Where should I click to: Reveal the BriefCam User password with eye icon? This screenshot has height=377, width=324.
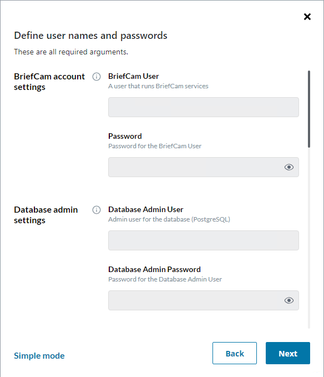click(289, 167)
